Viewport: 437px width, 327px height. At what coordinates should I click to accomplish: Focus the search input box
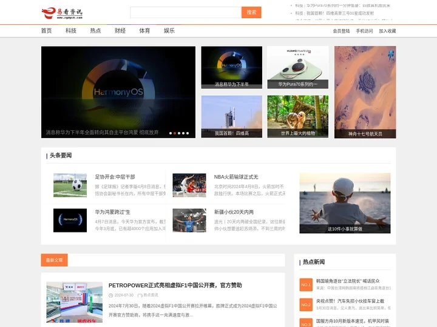pyautogui.click(x=185, y=13)
